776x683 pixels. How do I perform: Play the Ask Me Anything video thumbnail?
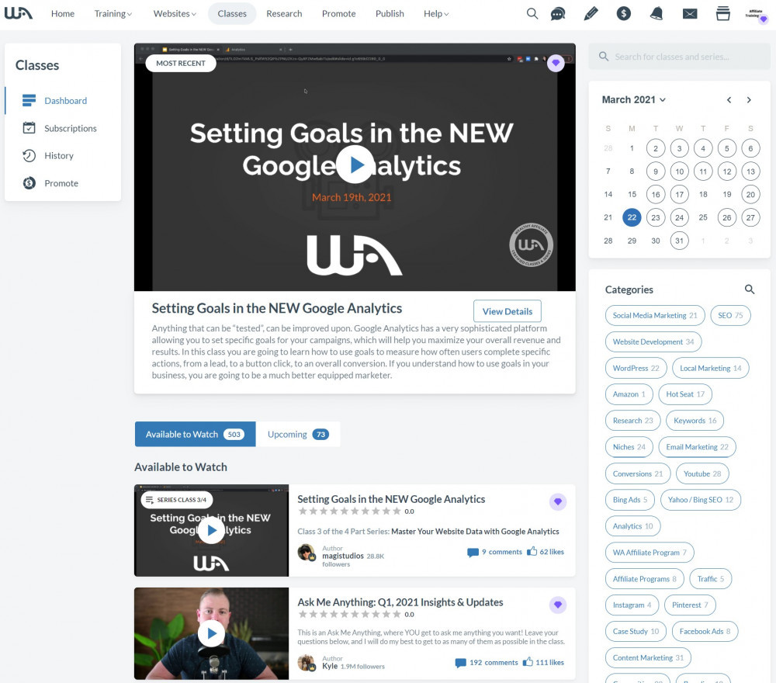coord(212,633)
